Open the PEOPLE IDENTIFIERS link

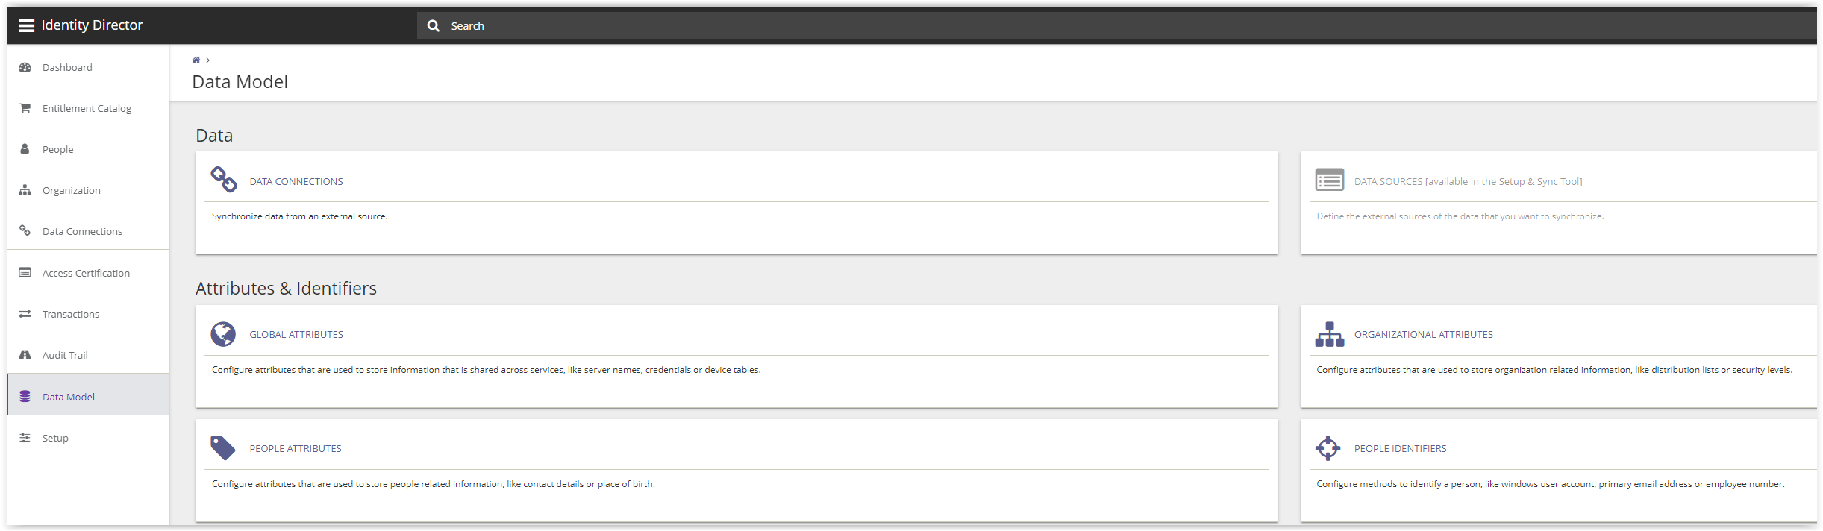coord(1400,449)
